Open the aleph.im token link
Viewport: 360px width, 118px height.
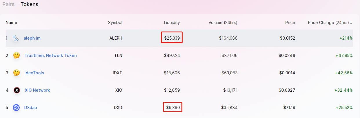coord(32,38)
